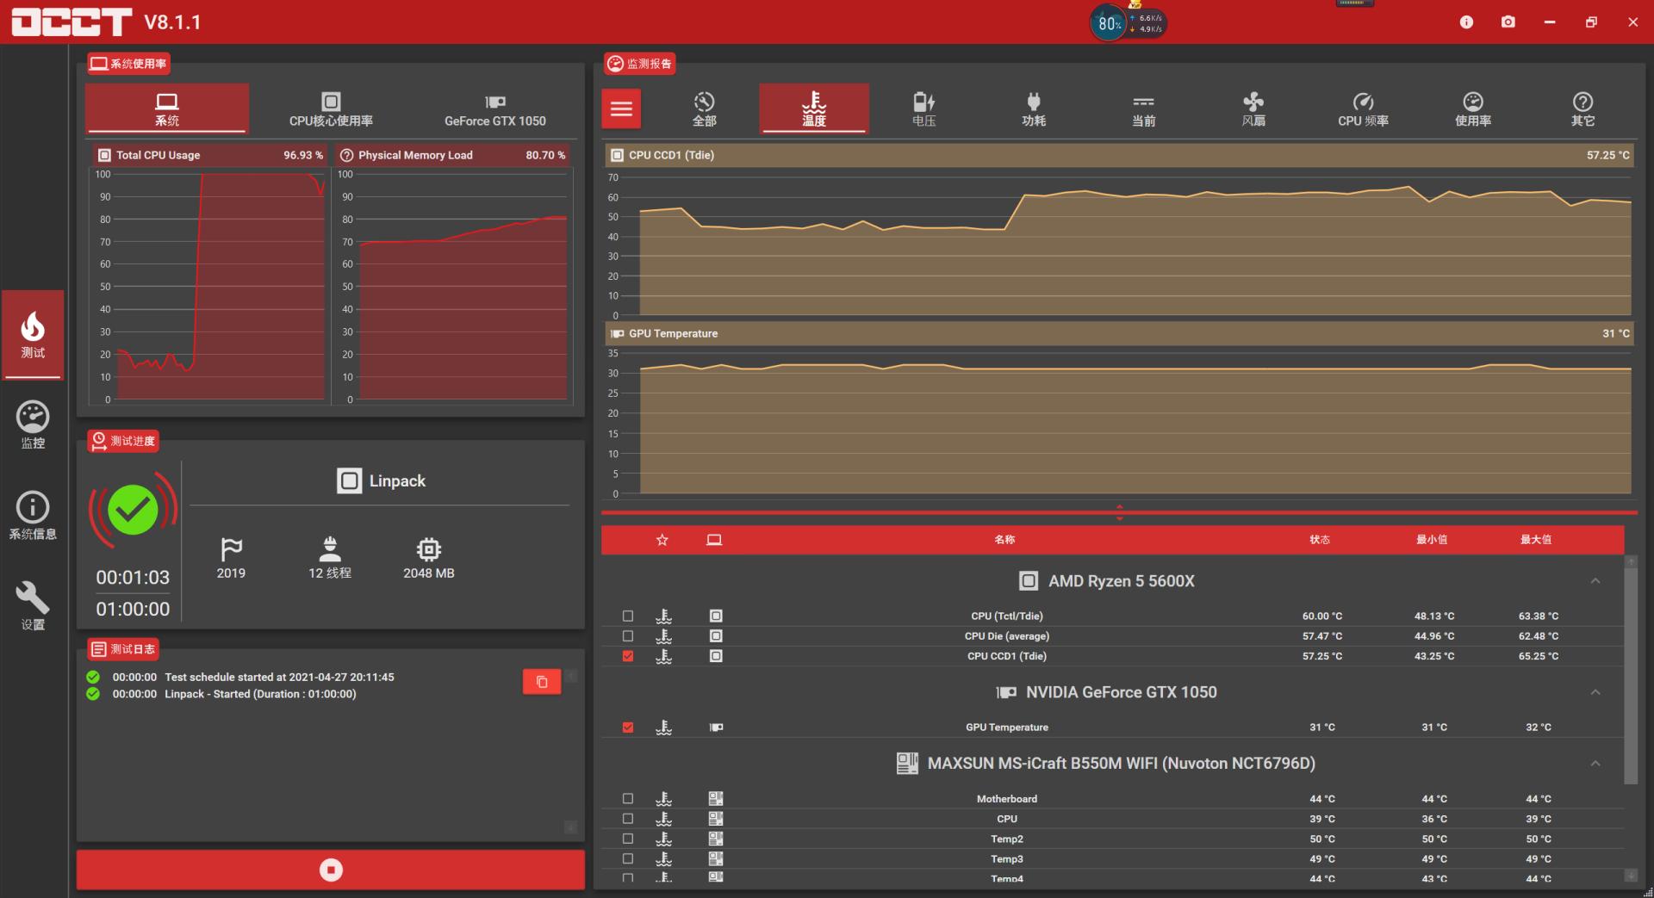Uncheck the GPU Temperature graph checkbox

[628, 728]
